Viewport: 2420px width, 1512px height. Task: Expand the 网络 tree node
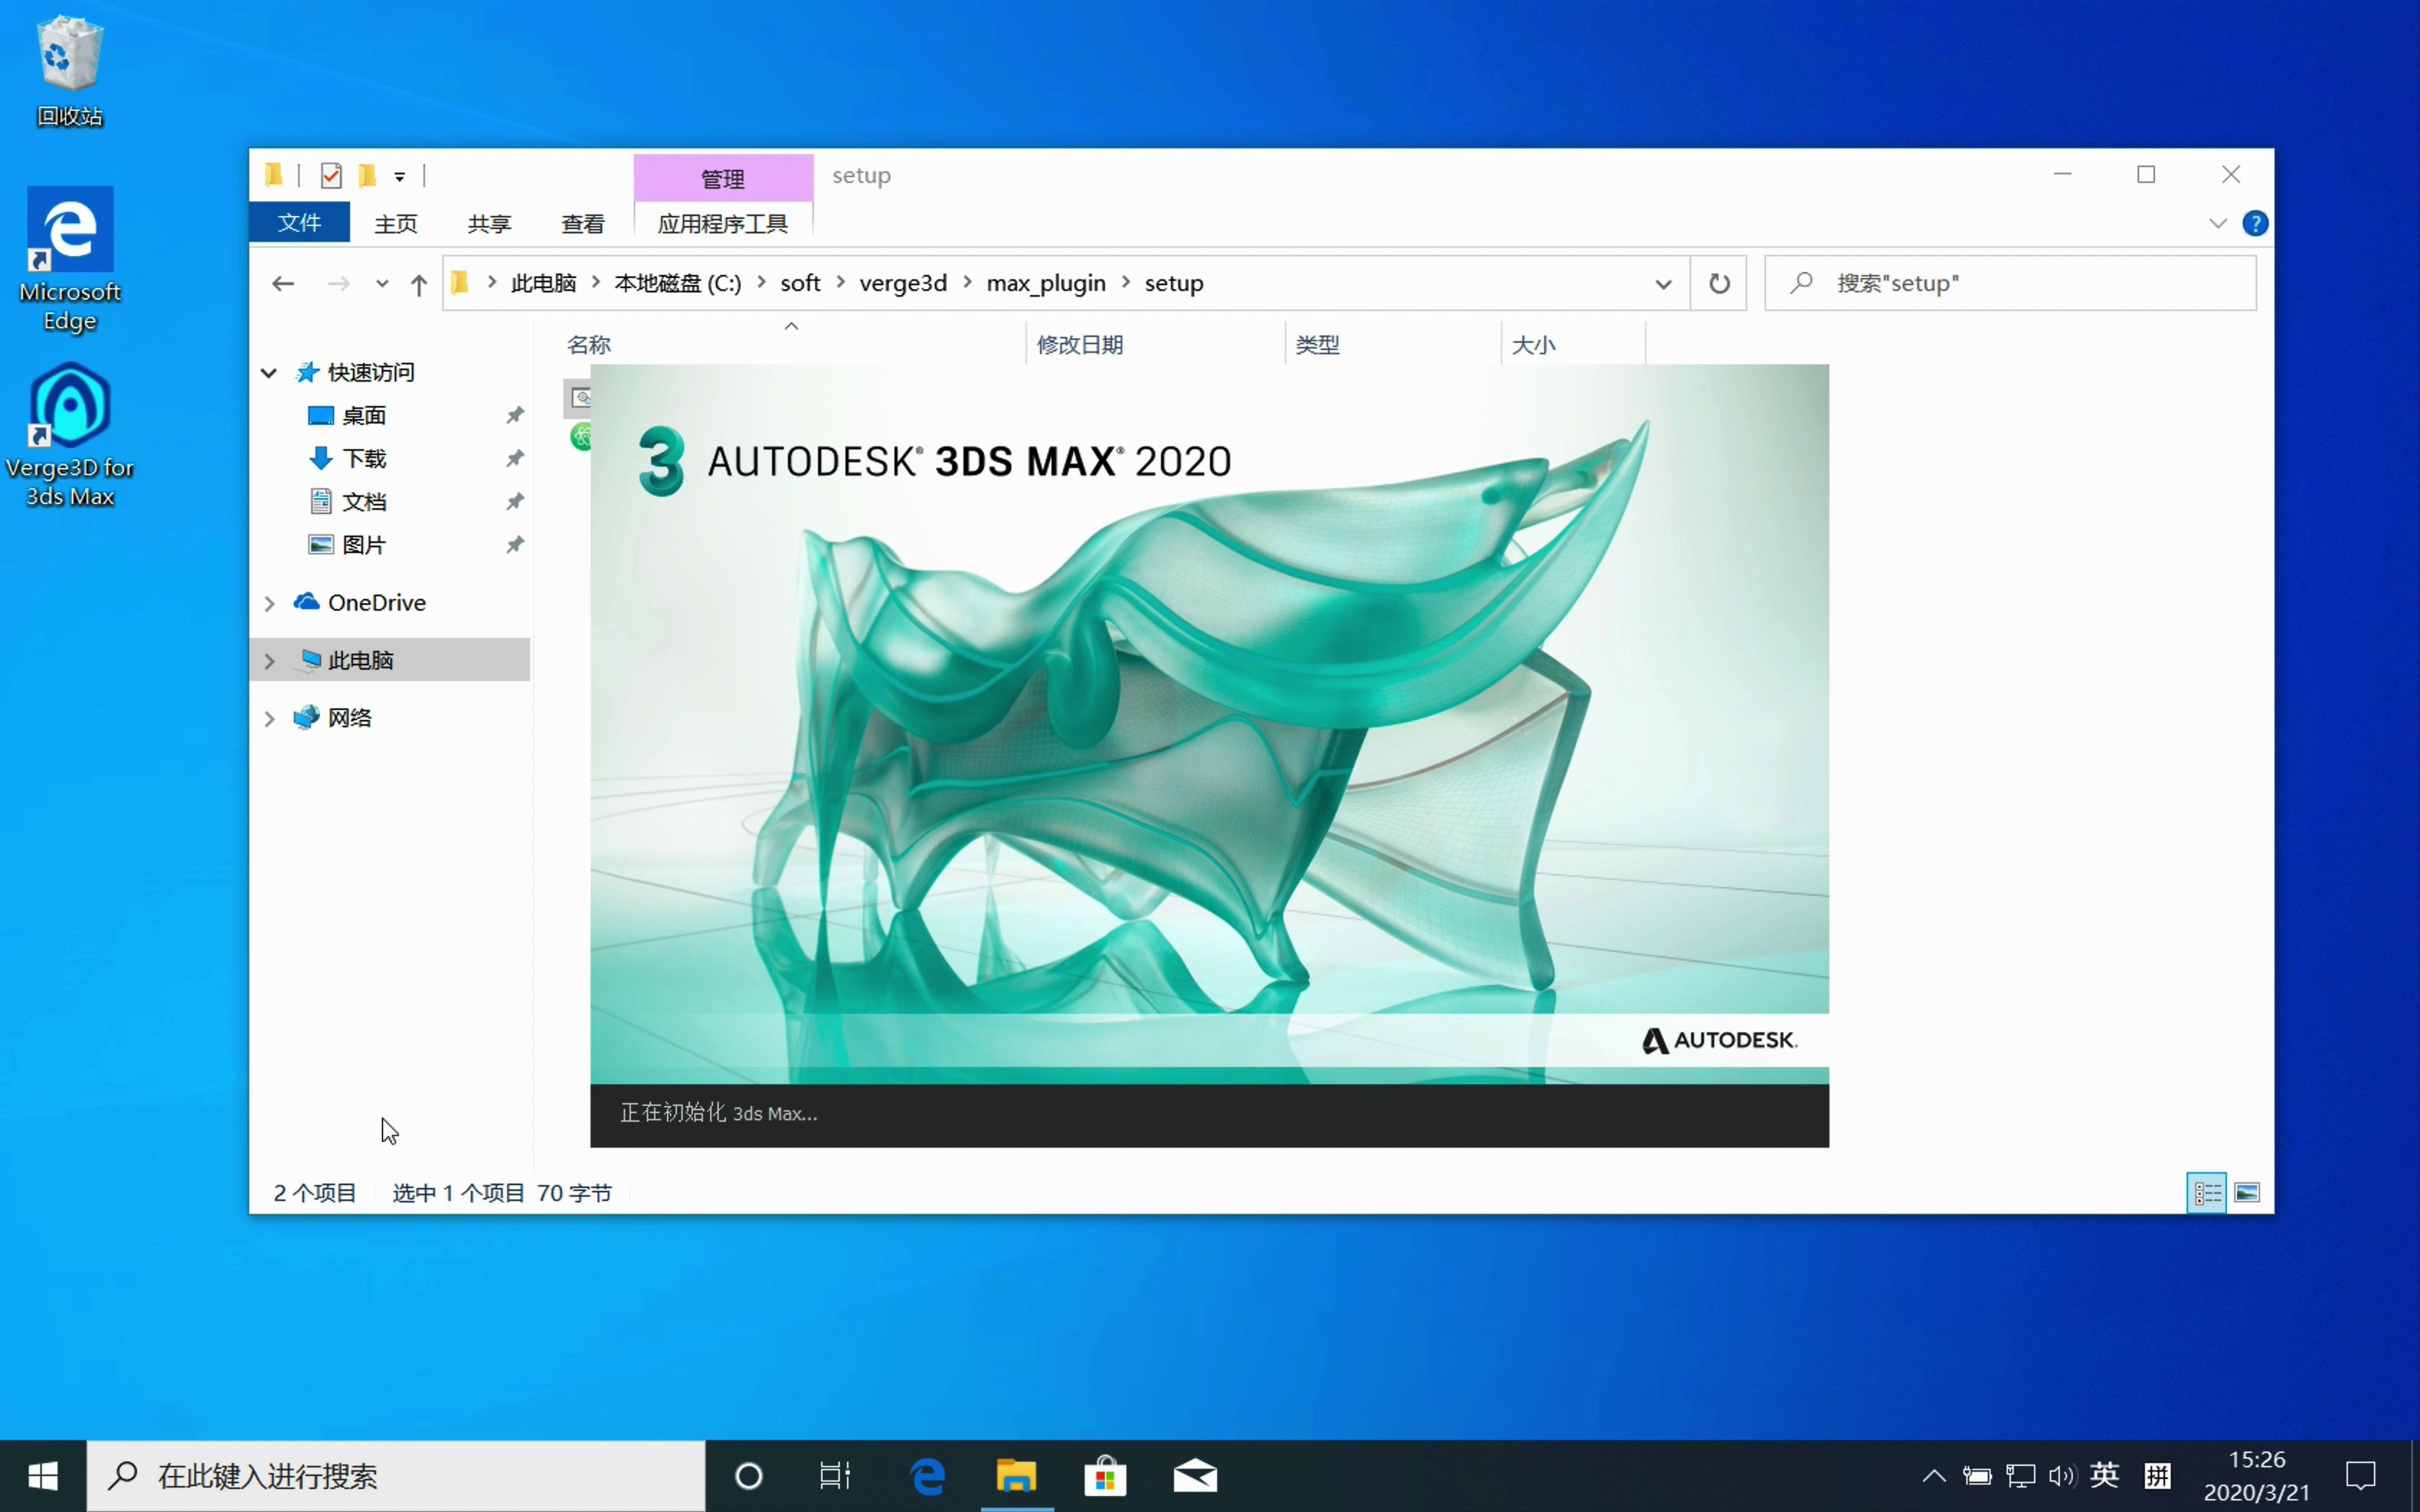(269, 718)
